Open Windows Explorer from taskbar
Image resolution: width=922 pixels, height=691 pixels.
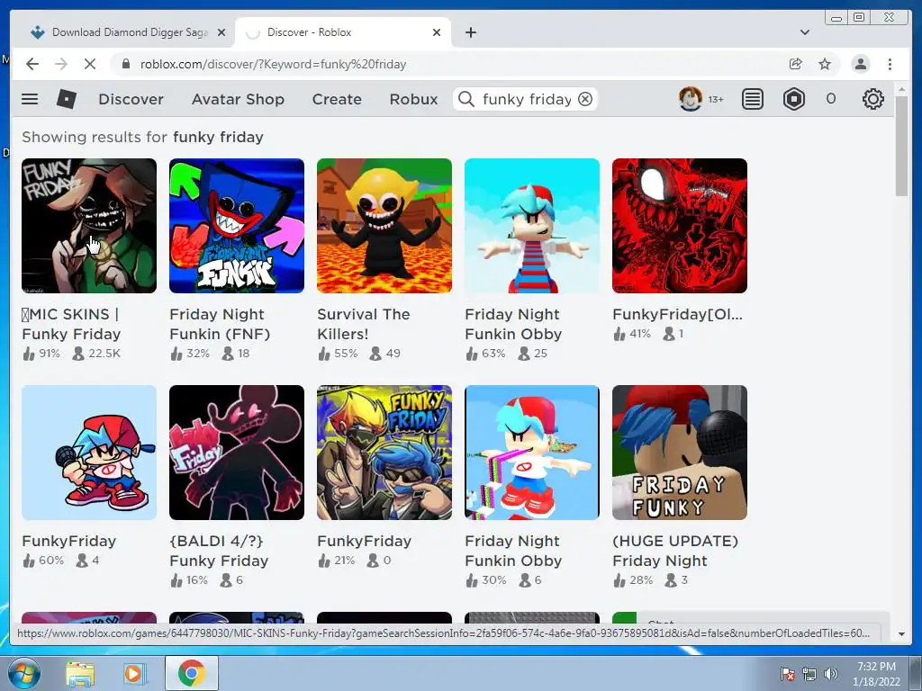(x=80, y=673)
